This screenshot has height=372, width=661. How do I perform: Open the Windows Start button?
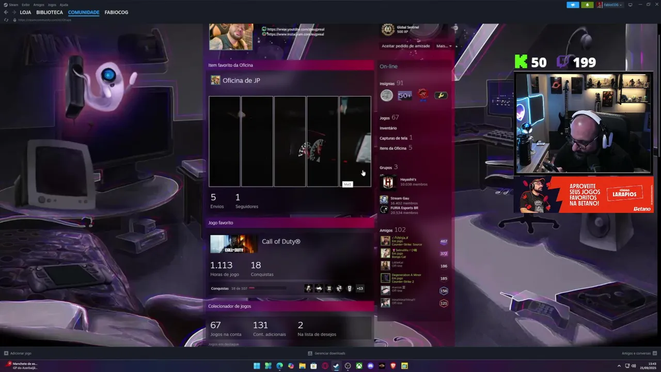[x=257, y=366]
